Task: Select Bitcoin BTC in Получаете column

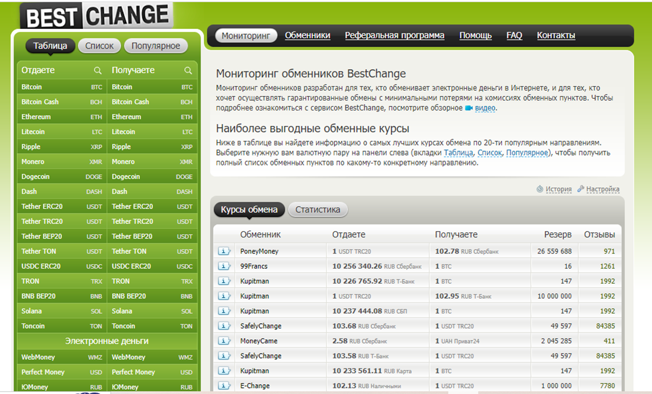Action: point(152,87)
